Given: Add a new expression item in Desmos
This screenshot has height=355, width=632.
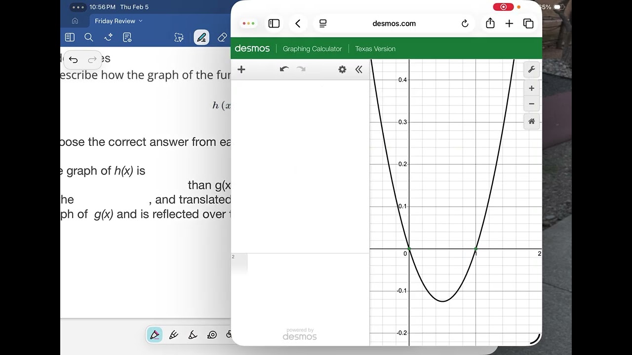Looking at the screenshot, I should point(241,70).
